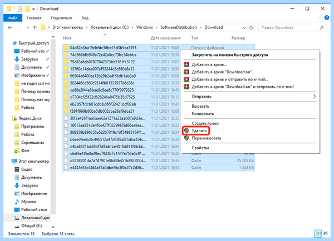Go up one folder with the up arrow

click(35, 27)
